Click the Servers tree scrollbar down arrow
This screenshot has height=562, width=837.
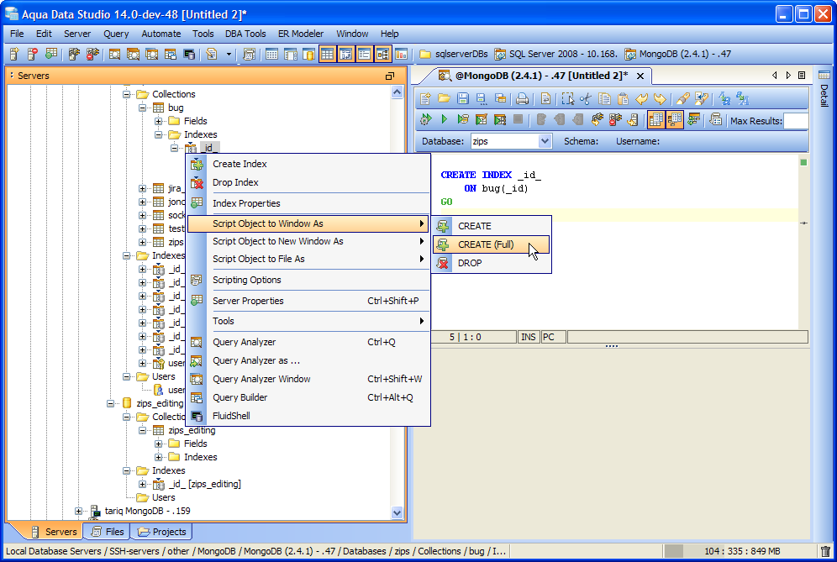pyautogui.click(x=397, y=512)
